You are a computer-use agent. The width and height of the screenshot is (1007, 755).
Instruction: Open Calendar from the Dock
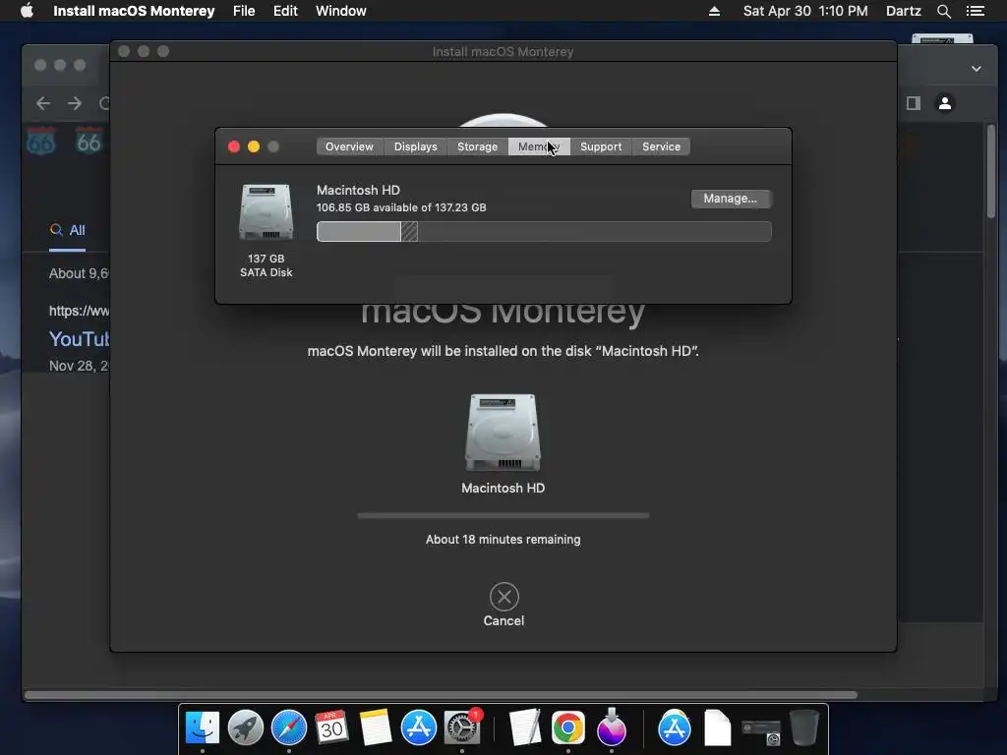(x=331, y=727)
